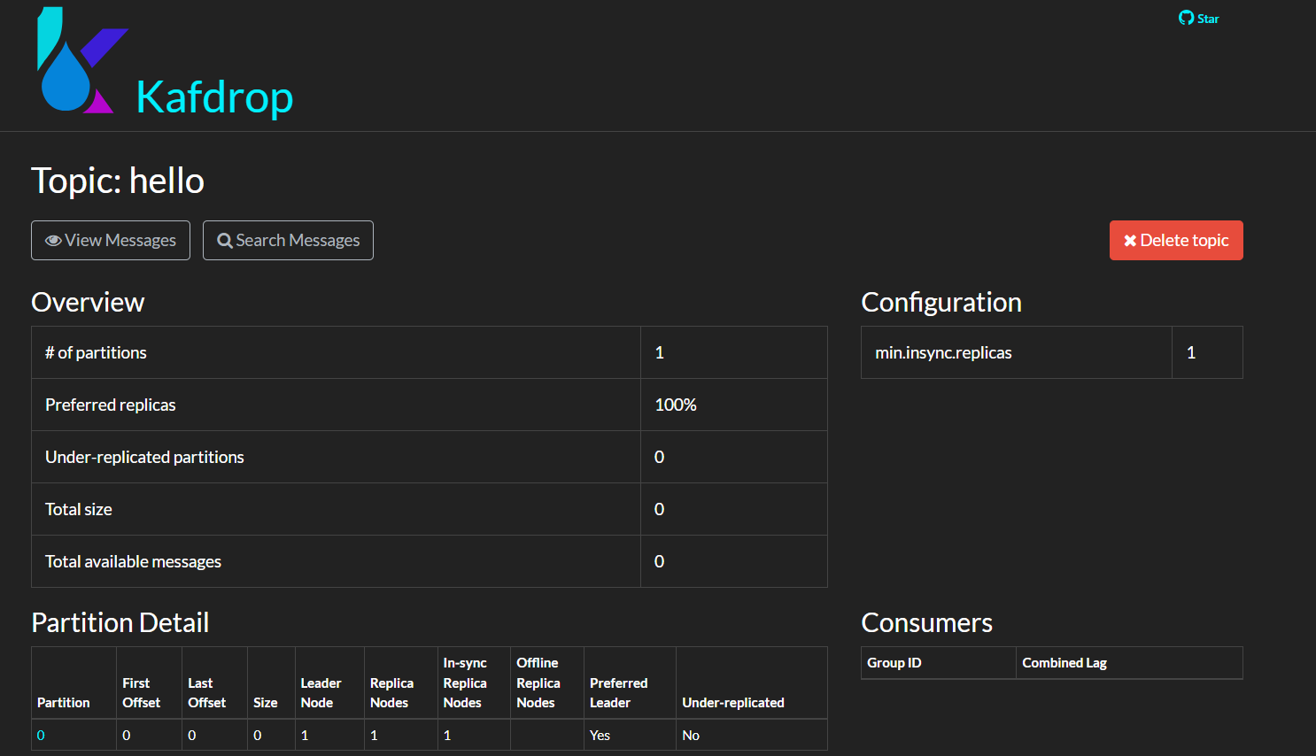Click the Kafdrop droplet logo
This screenshot has width=1316, height=756.
(74, 62)
